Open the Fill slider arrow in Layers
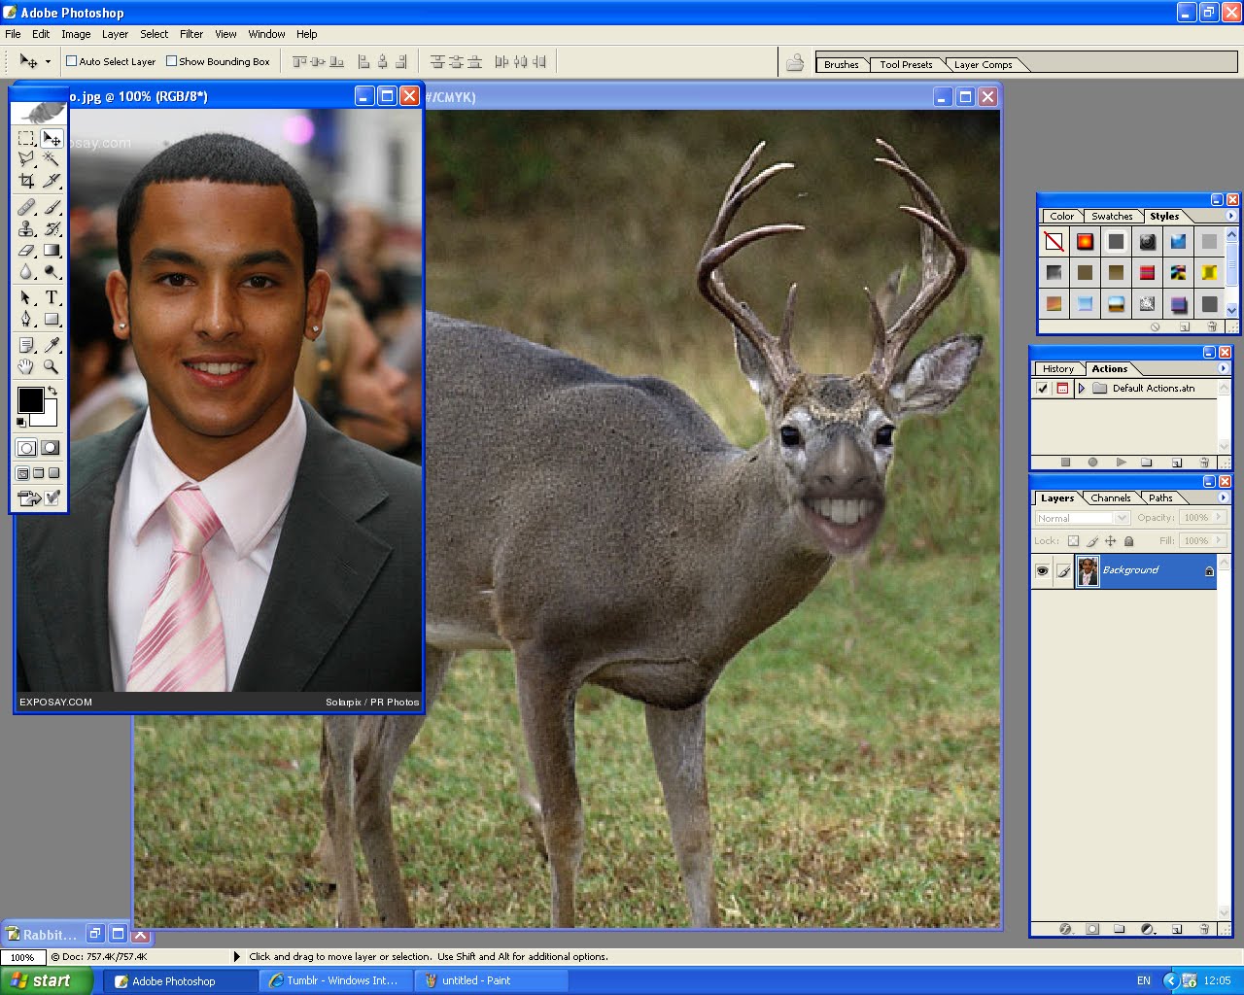Screen dimensions: 1244x995 1219,541
